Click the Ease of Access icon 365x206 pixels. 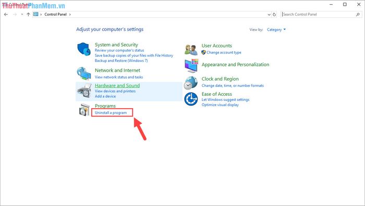[191, 99]
